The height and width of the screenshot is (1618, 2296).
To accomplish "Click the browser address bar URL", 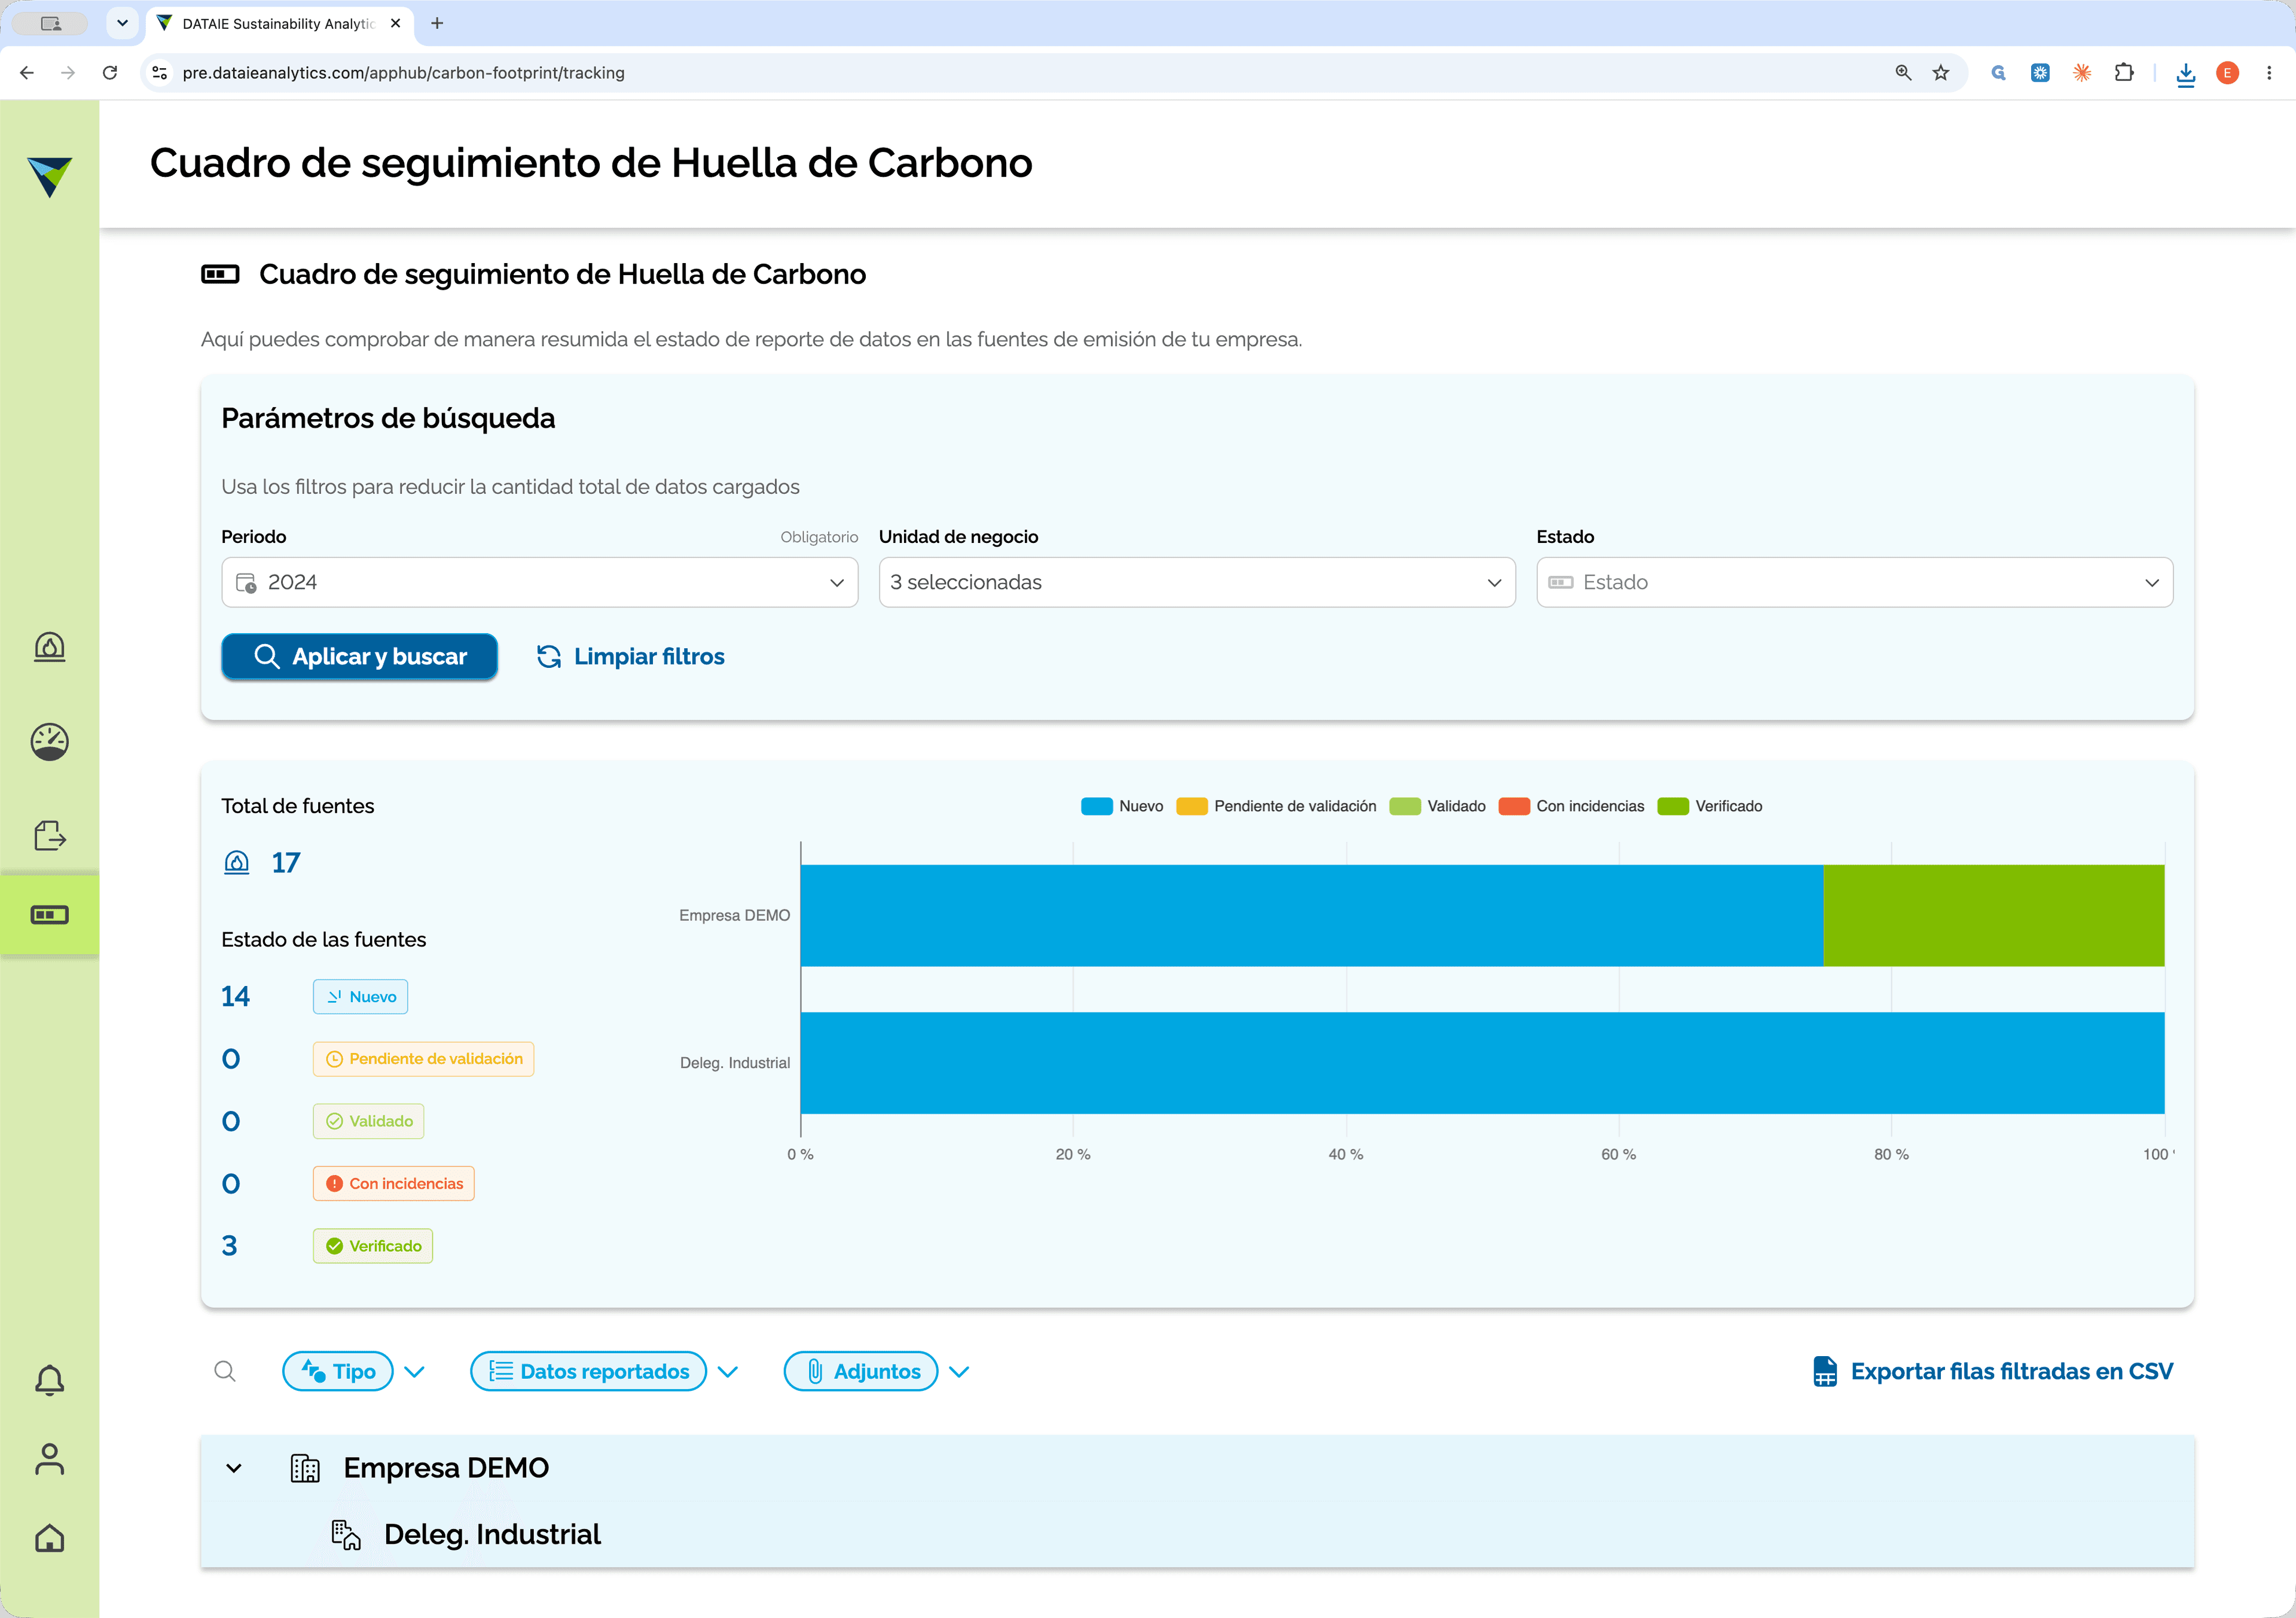I will click(x=403, y=72).
